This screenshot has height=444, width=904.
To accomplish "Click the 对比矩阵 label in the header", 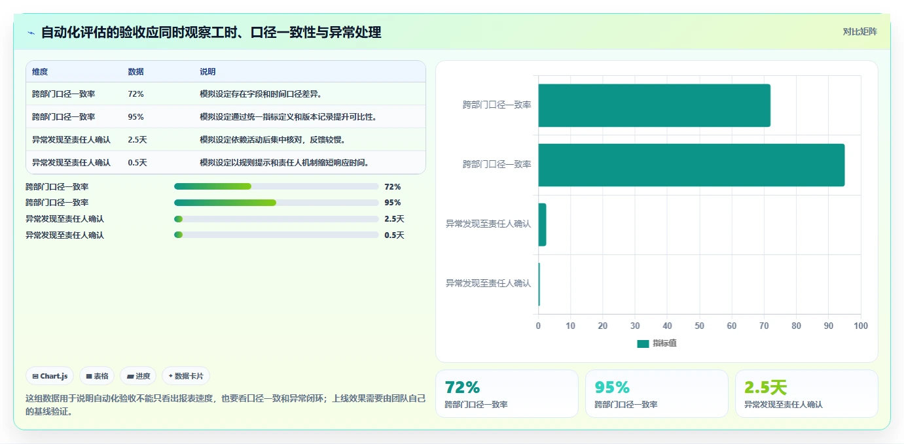I will 859,31.
